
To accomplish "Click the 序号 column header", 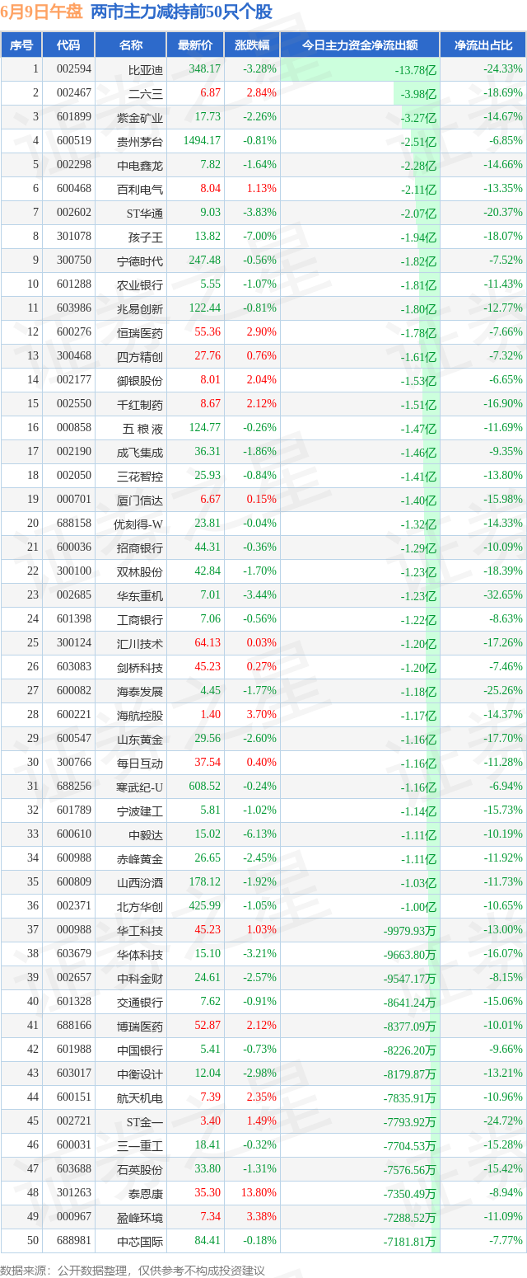I will [x=21, y=45].
